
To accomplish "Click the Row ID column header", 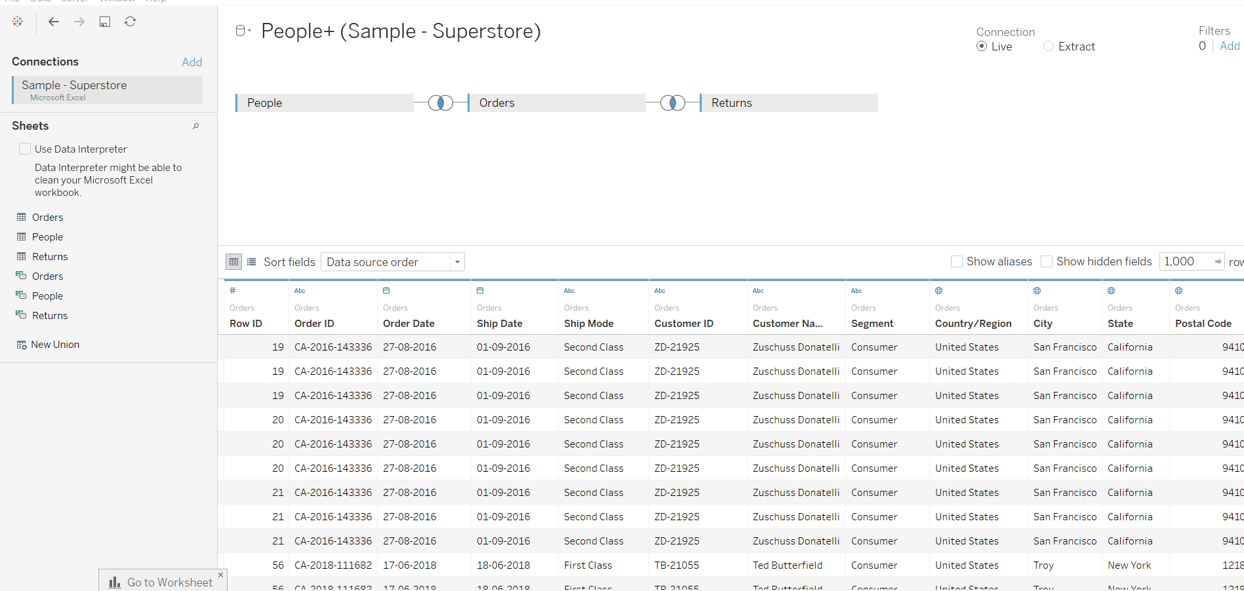I will 246,324.
